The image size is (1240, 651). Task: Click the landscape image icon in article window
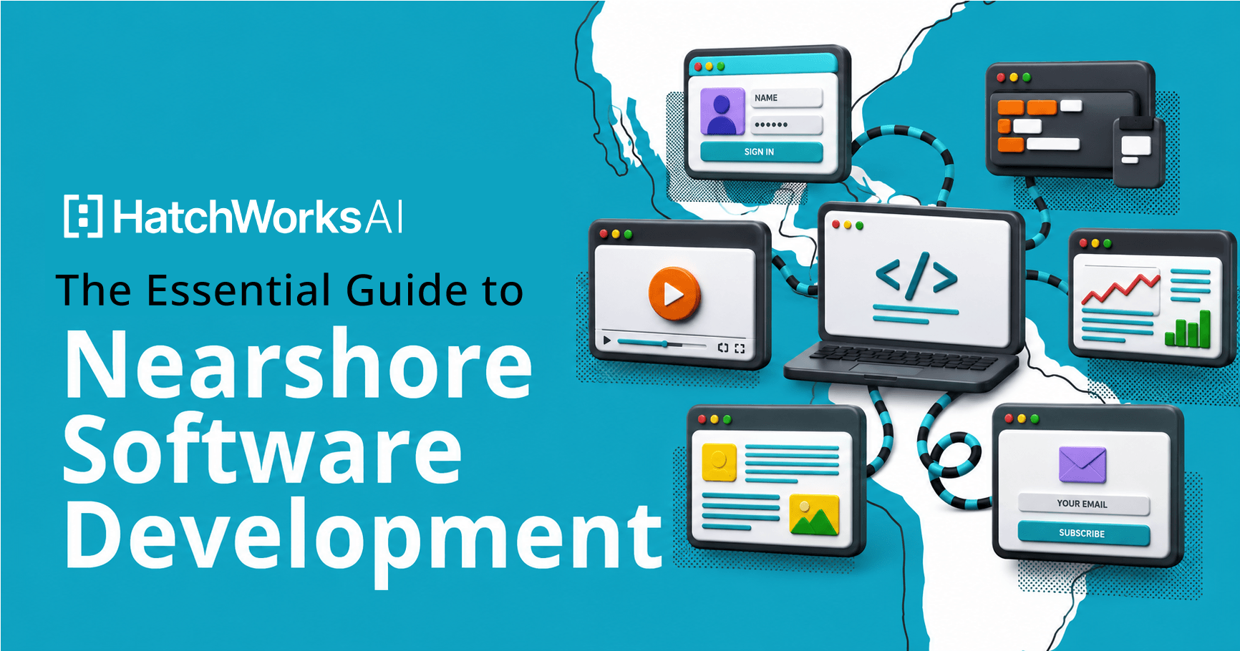coord(814,515)
